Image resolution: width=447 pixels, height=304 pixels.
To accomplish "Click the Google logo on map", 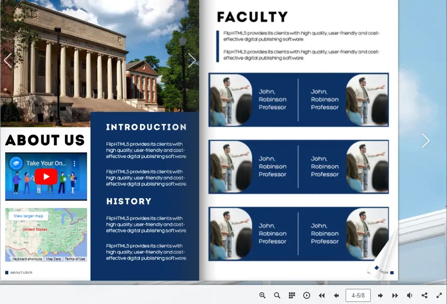I will click(x=46, y=253).
